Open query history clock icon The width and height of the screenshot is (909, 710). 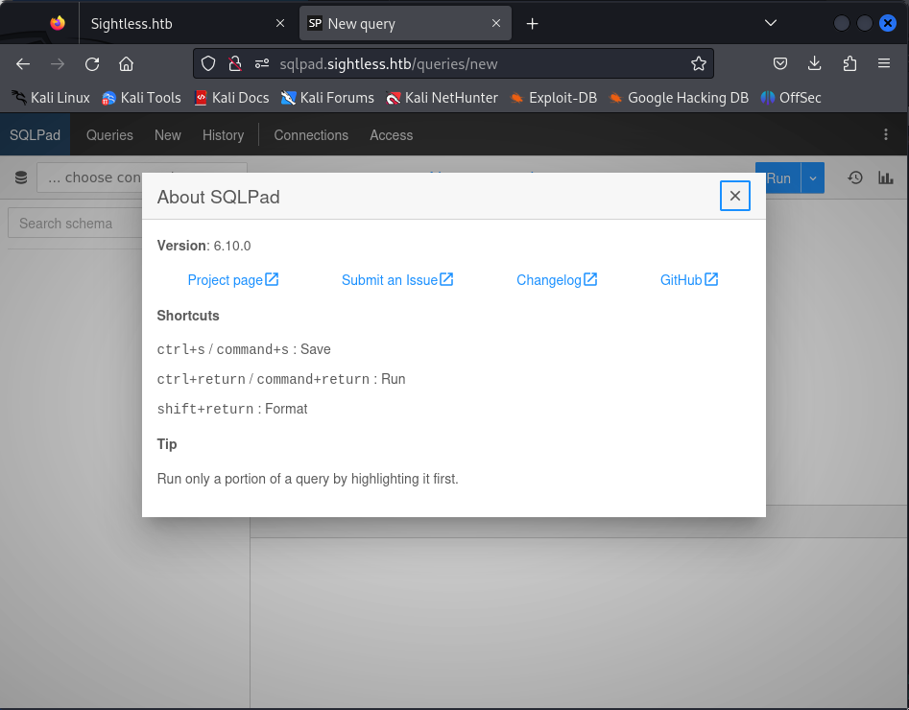(855, 177)
